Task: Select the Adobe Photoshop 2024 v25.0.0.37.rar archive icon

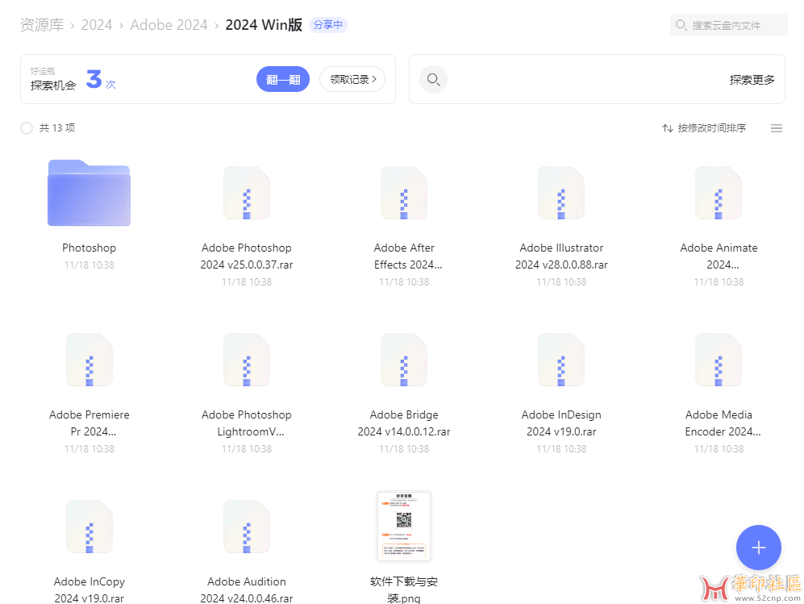Action: point(247,193)
